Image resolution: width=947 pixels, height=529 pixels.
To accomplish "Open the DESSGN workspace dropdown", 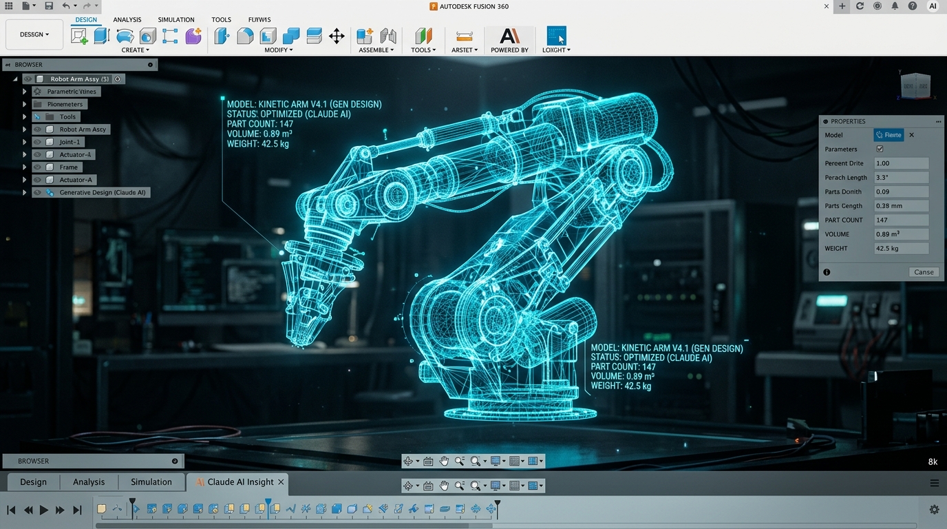I will click(34, 34).
